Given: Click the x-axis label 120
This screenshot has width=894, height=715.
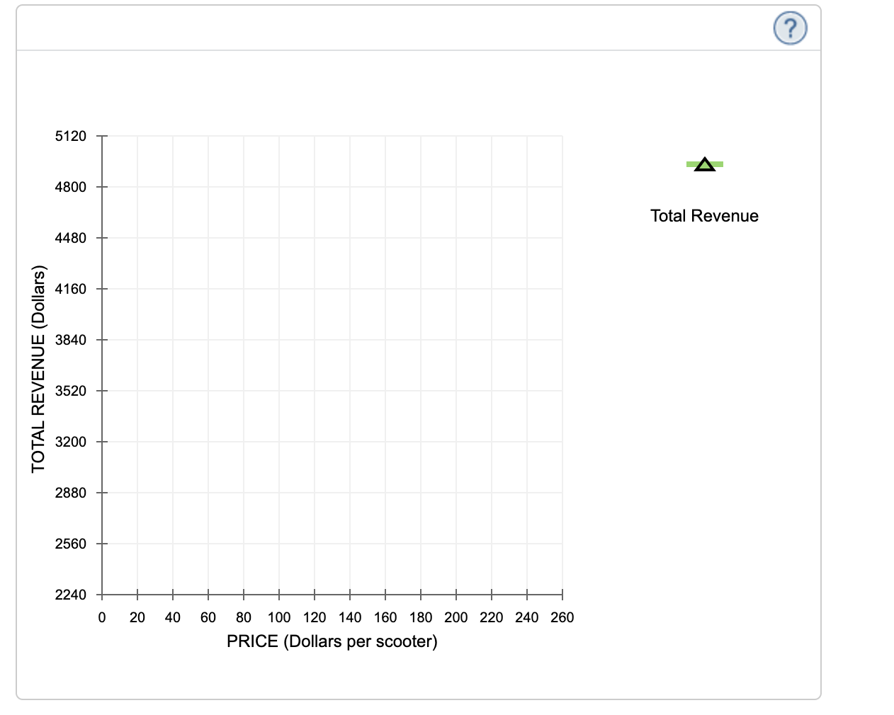Looking at the screenshot, I should tap(315, 617).
